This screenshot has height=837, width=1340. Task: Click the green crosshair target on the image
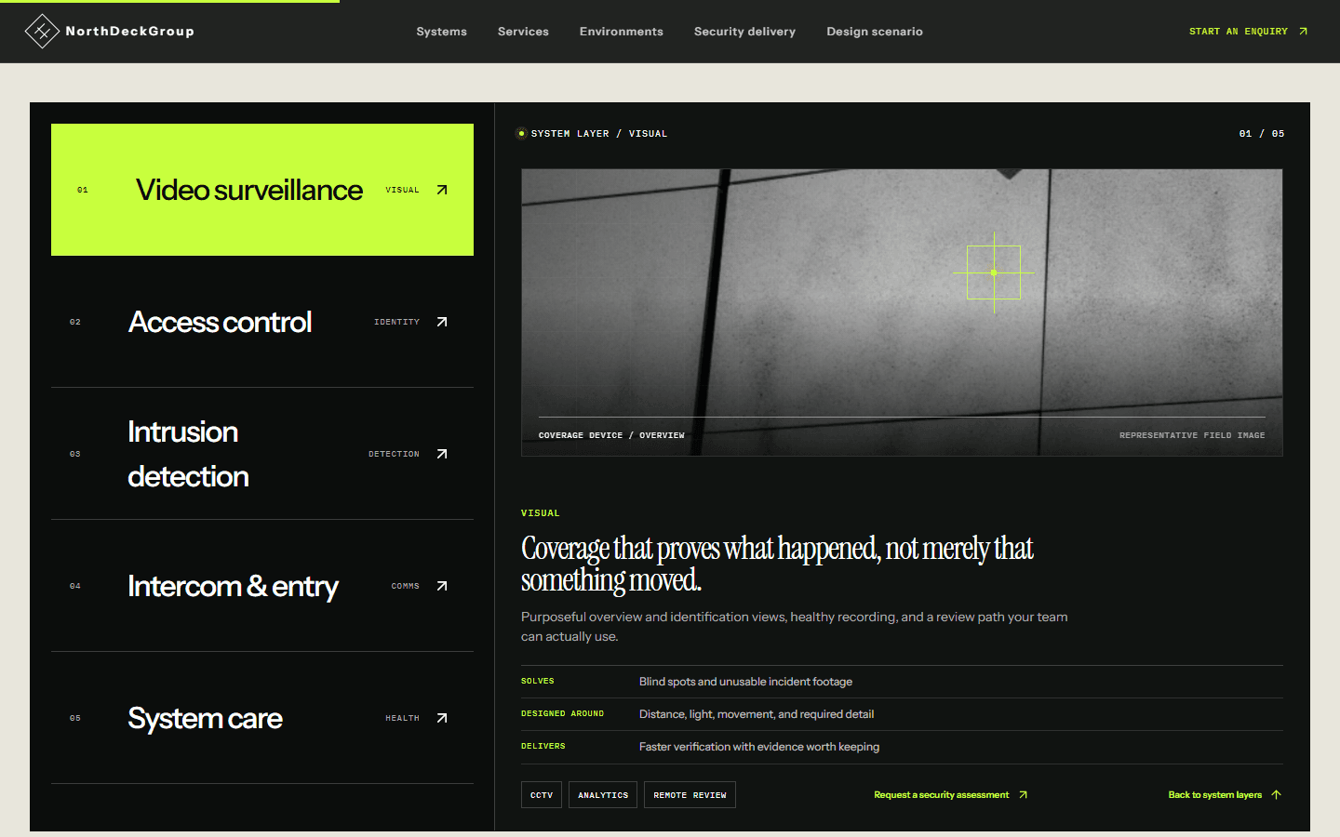pyautogui.click(x=994, y=272)
